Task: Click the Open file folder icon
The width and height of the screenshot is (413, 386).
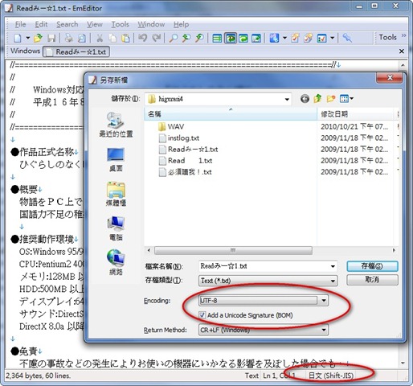Action: click(38, 38)
